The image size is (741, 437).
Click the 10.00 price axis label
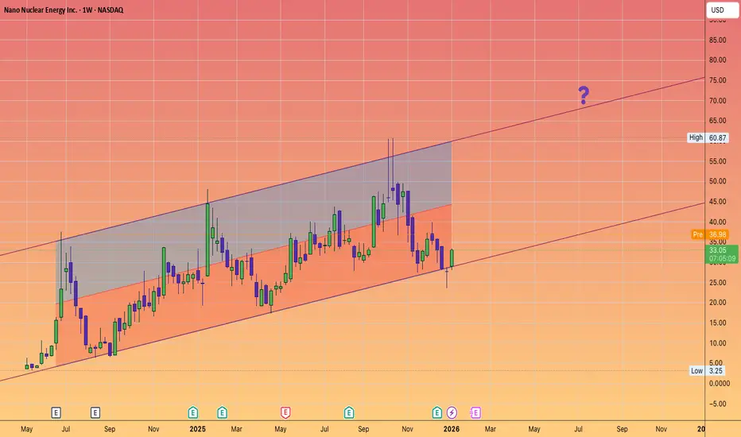[x=717, y=343]
